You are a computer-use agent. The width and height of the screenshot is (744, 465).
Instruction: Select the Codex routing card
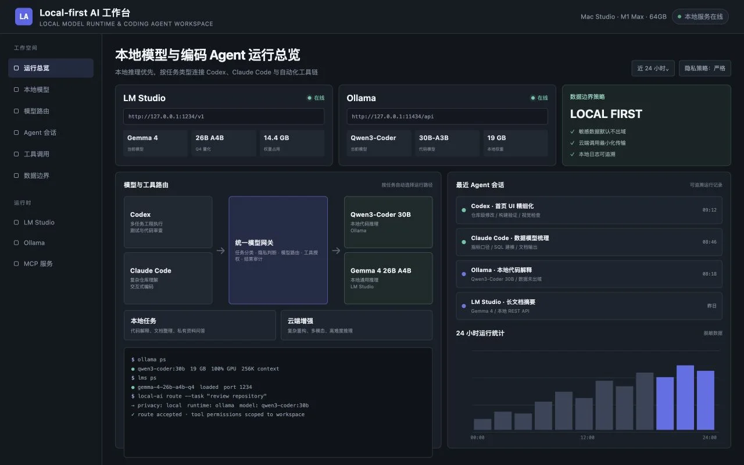(168, 222)
